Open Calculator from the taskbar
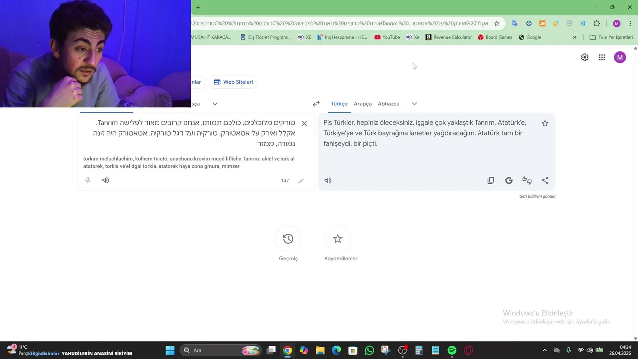Screen dimensions: 638x359 pyautogui.click(x=419, y=350)
